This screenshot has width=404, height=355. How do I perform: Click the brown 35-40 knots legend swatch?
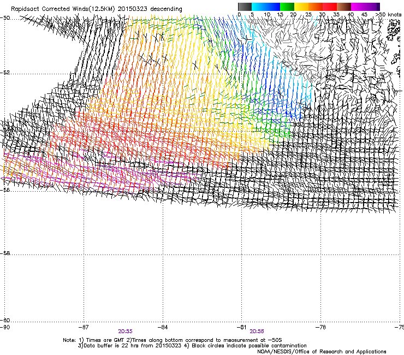pos(344,7)
